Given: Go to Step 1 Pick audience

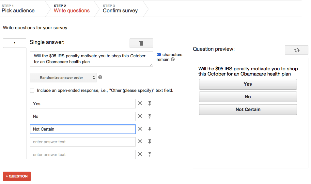Looking at the screenshot, I should click(x=18, y=9).
